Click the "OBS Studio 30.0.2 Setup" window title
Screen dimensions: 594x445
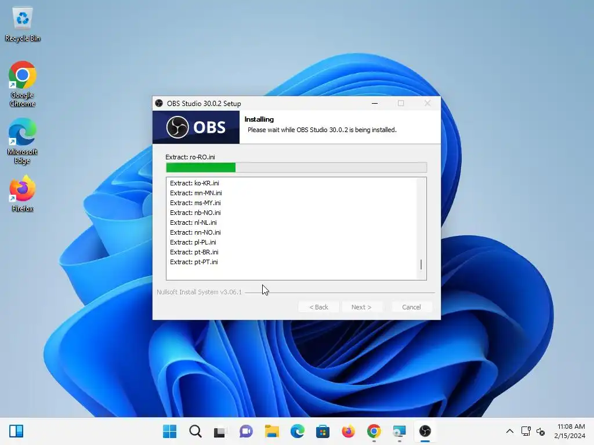[x=204, y=103]
